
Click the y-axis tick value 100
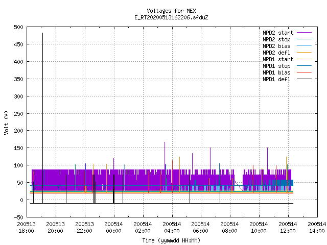click(x=18, y=165)
